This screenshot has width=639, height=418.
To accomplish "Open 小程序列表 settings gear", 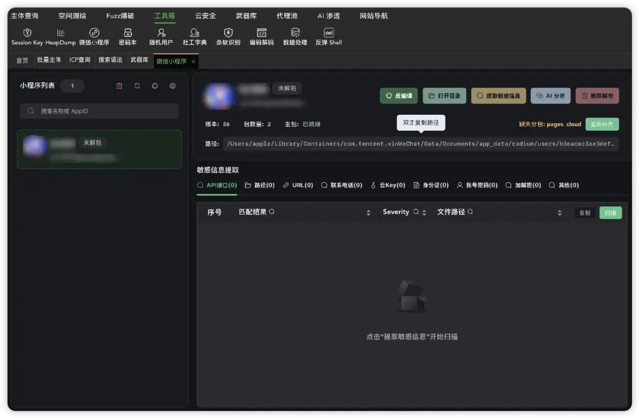I will point(173,86).
